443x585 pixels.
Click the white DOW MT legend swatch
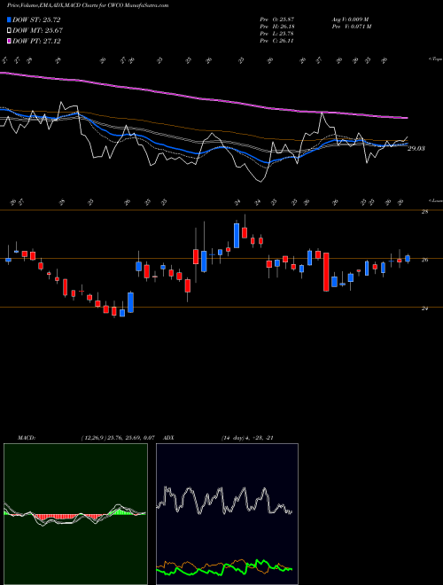point(10,31)
